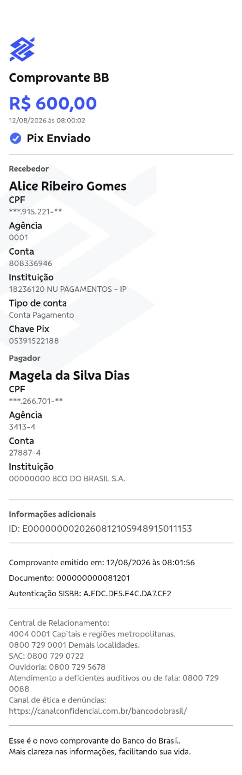The height and width of the screenshot is (775, 242).
Task: Tap the Ouvidoria number 0800 729 5678
Action: pos(77,667)
